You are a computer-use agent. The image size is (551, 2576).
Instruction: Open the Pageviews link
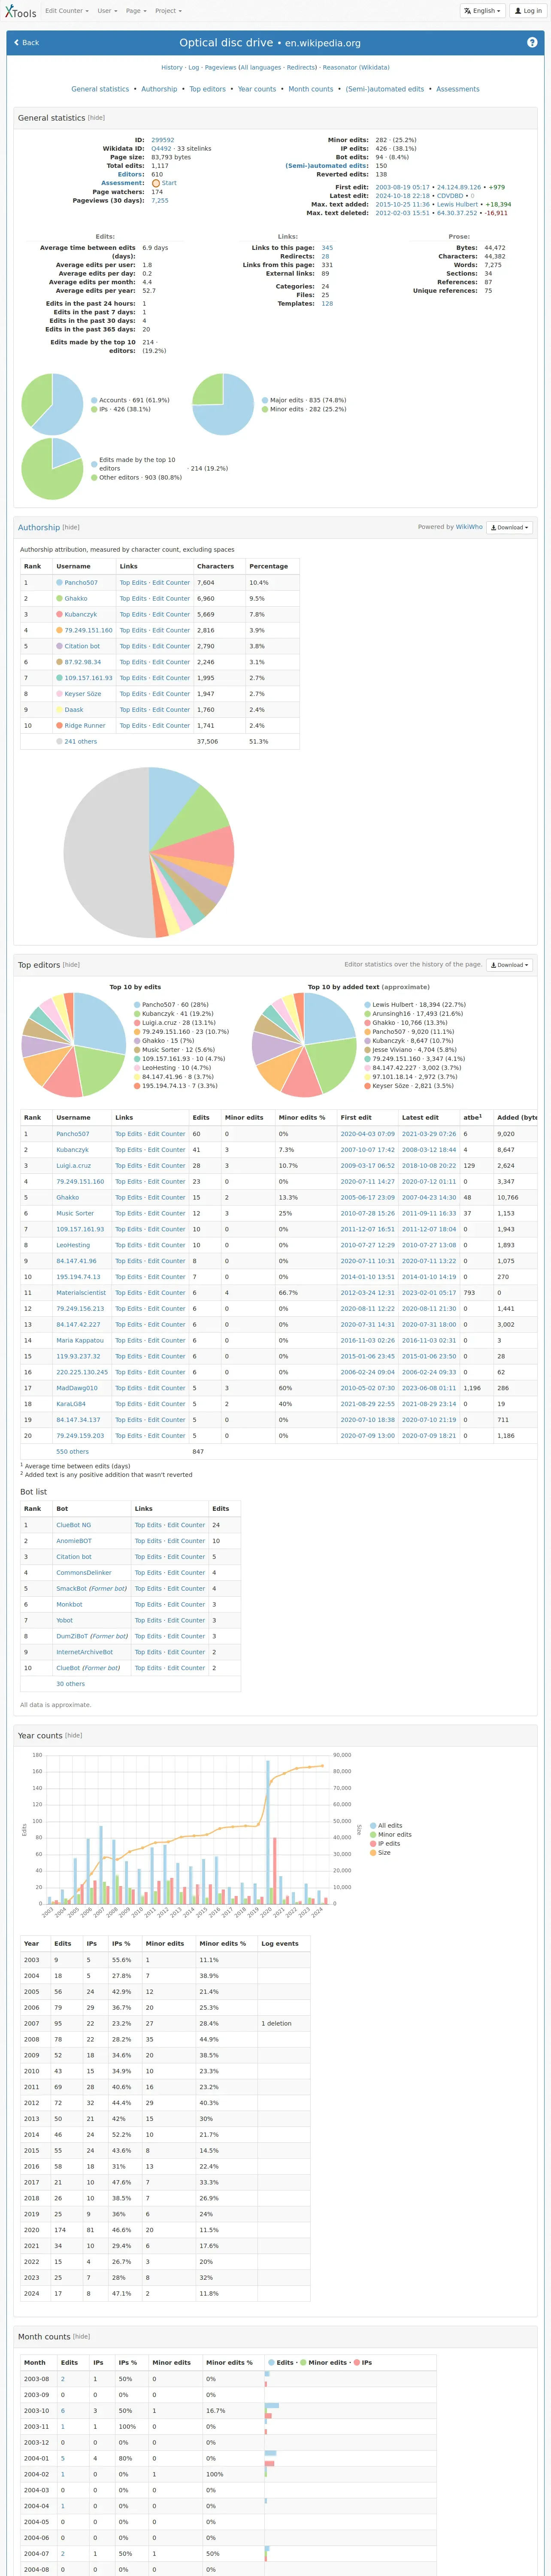(x=220, y=68)
